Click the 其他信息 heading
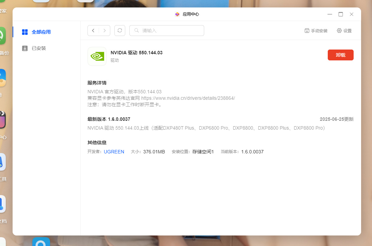Screen dimensions: 372x246 (x=97, y=143)
